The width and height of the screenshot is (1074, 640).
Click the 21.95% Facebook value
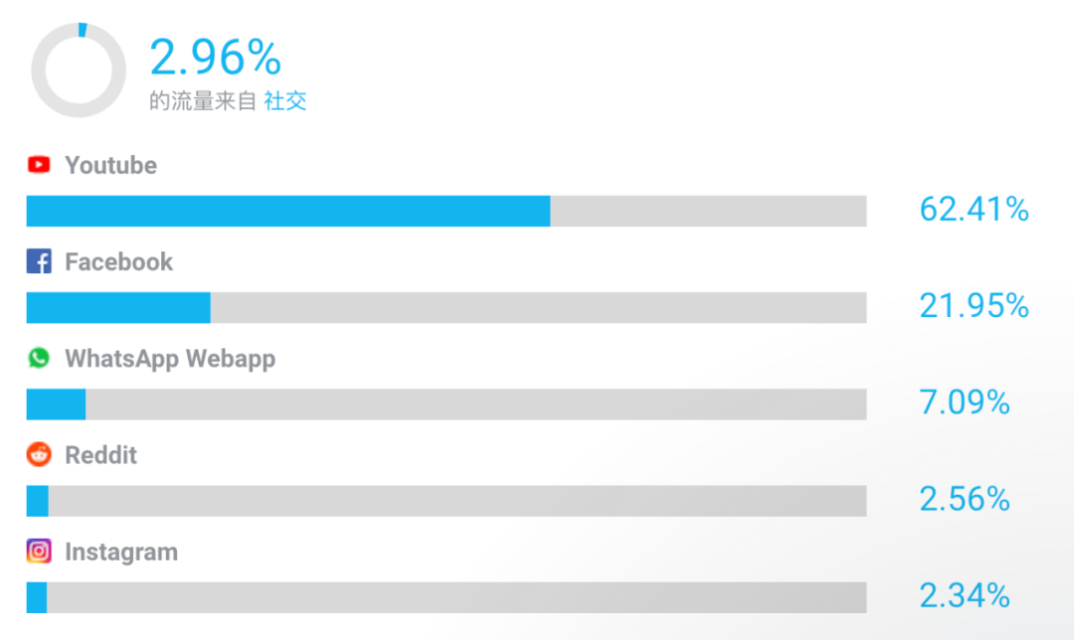[x=974, y=306]
